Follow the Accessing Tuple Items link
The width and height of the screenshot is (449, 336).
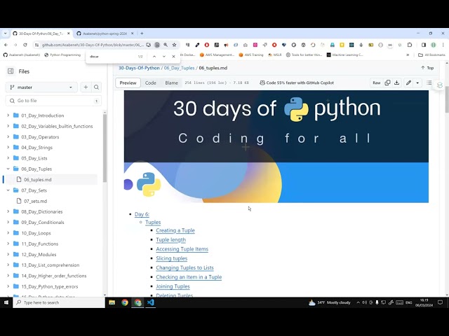point(182,249)
